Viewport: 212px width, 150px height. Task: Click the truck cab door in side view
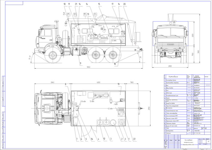pyautogui.click(x=48, y=35)
